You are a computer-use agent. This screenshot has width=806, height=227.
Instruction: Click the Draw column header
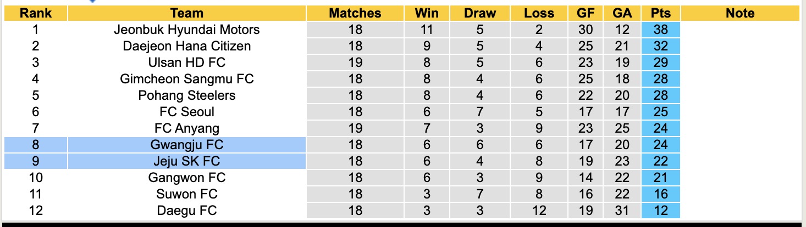pyautogui.click(x=479, y=13)
